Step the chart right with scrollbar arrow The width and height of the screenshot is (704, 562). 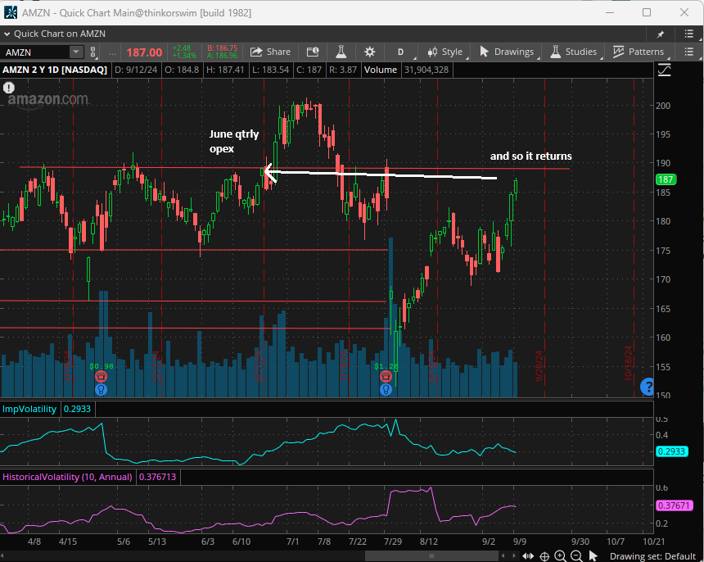(515, 556)
